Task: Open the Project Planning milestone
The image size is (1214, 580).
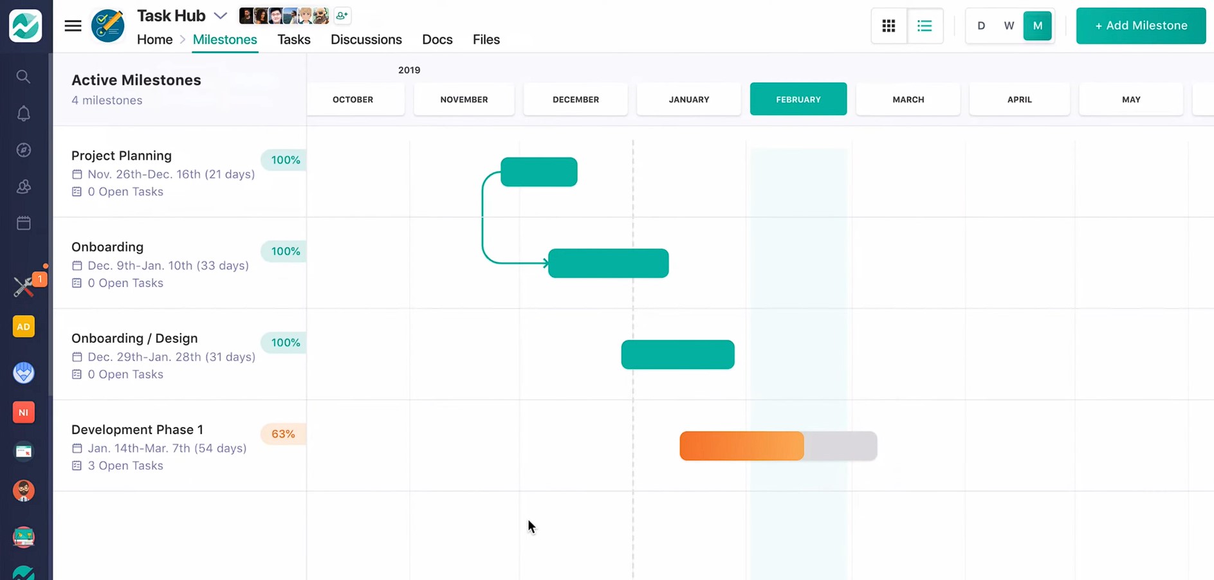Action: (122, 156)
